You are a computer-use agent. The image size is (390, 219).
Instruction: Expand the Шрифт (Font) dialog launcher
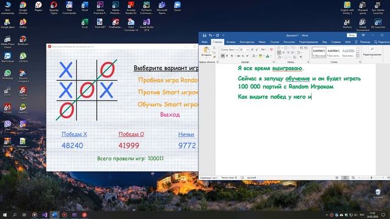click(x=274, y=62)
